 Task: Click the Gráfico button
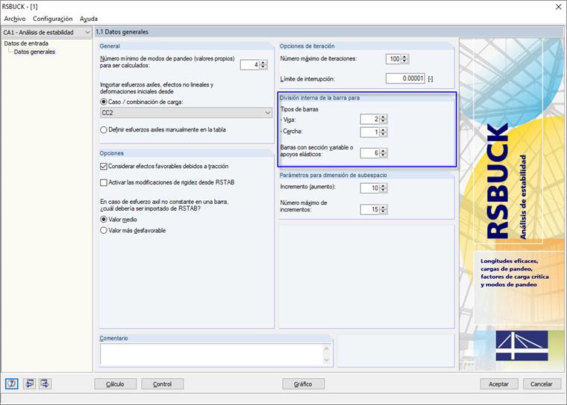pyautogui.click(x=304, y=384)
